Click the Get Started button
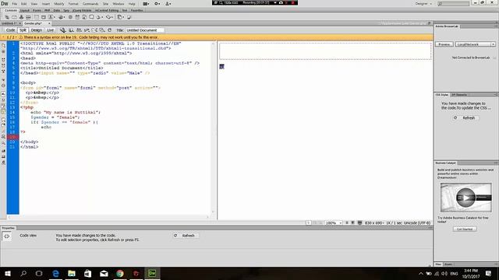 click(465, 229)
